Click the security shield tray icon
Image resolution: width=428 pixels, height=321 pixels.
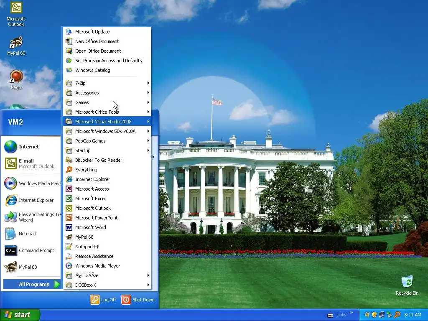pos(374,315)
